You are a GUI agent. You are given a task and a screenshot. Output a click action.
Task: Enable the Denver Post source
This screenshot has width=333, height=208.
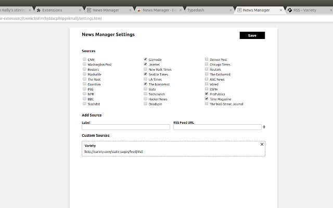point(207,59)
